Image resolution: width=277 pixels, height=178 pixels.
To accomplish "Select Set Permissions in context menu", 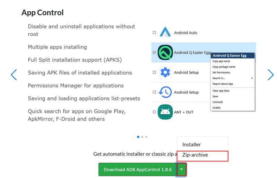I will pyautogui.click(x=221, y=72).
